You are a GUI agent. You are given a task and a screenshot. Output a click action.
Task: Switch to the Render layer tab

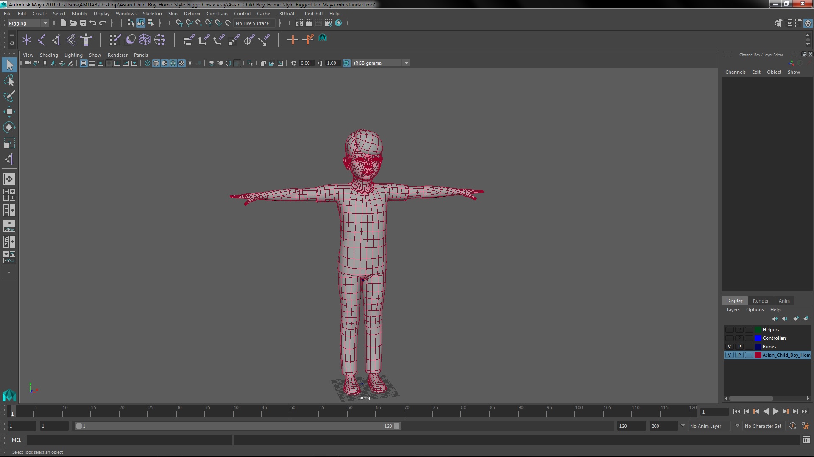761,301
